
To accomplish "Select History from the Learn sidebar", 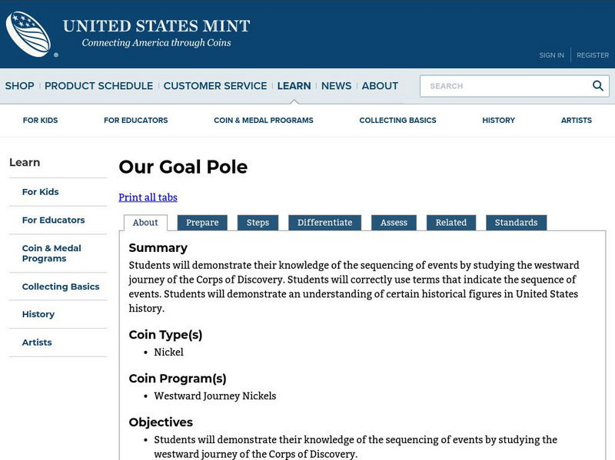I will [x=36, y=314].
